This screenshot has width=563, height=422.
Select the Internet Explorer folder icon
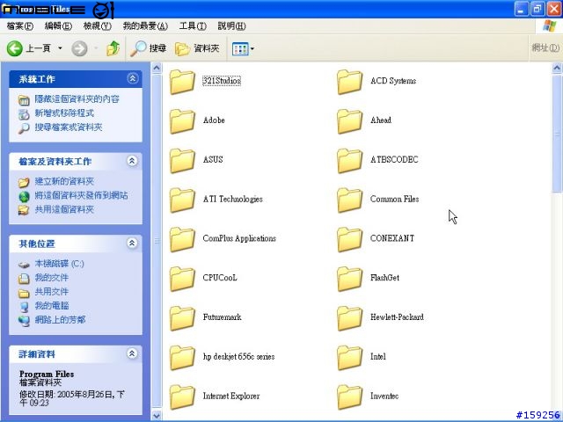(182, 397)
